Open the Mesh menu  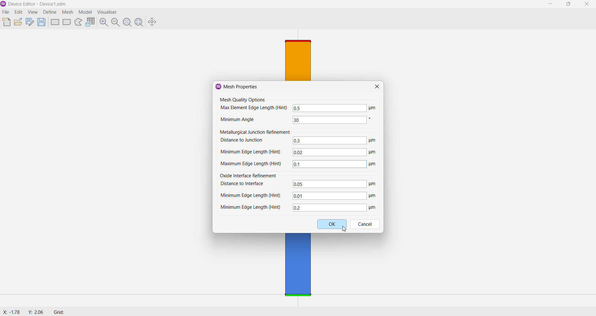[68, 12]
